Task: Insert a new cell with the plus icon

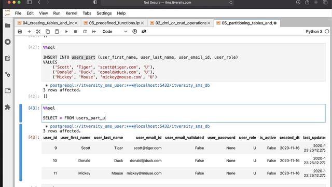Action: coord(29,32)
